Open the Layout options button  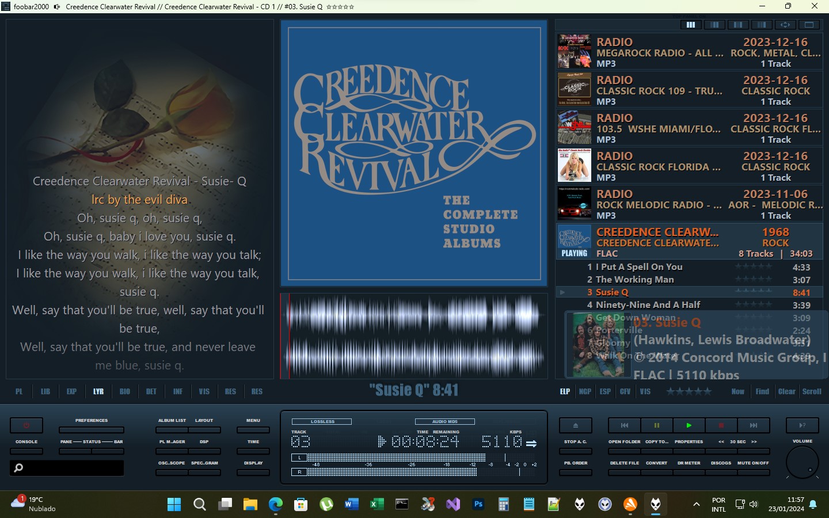click(204, 430)
